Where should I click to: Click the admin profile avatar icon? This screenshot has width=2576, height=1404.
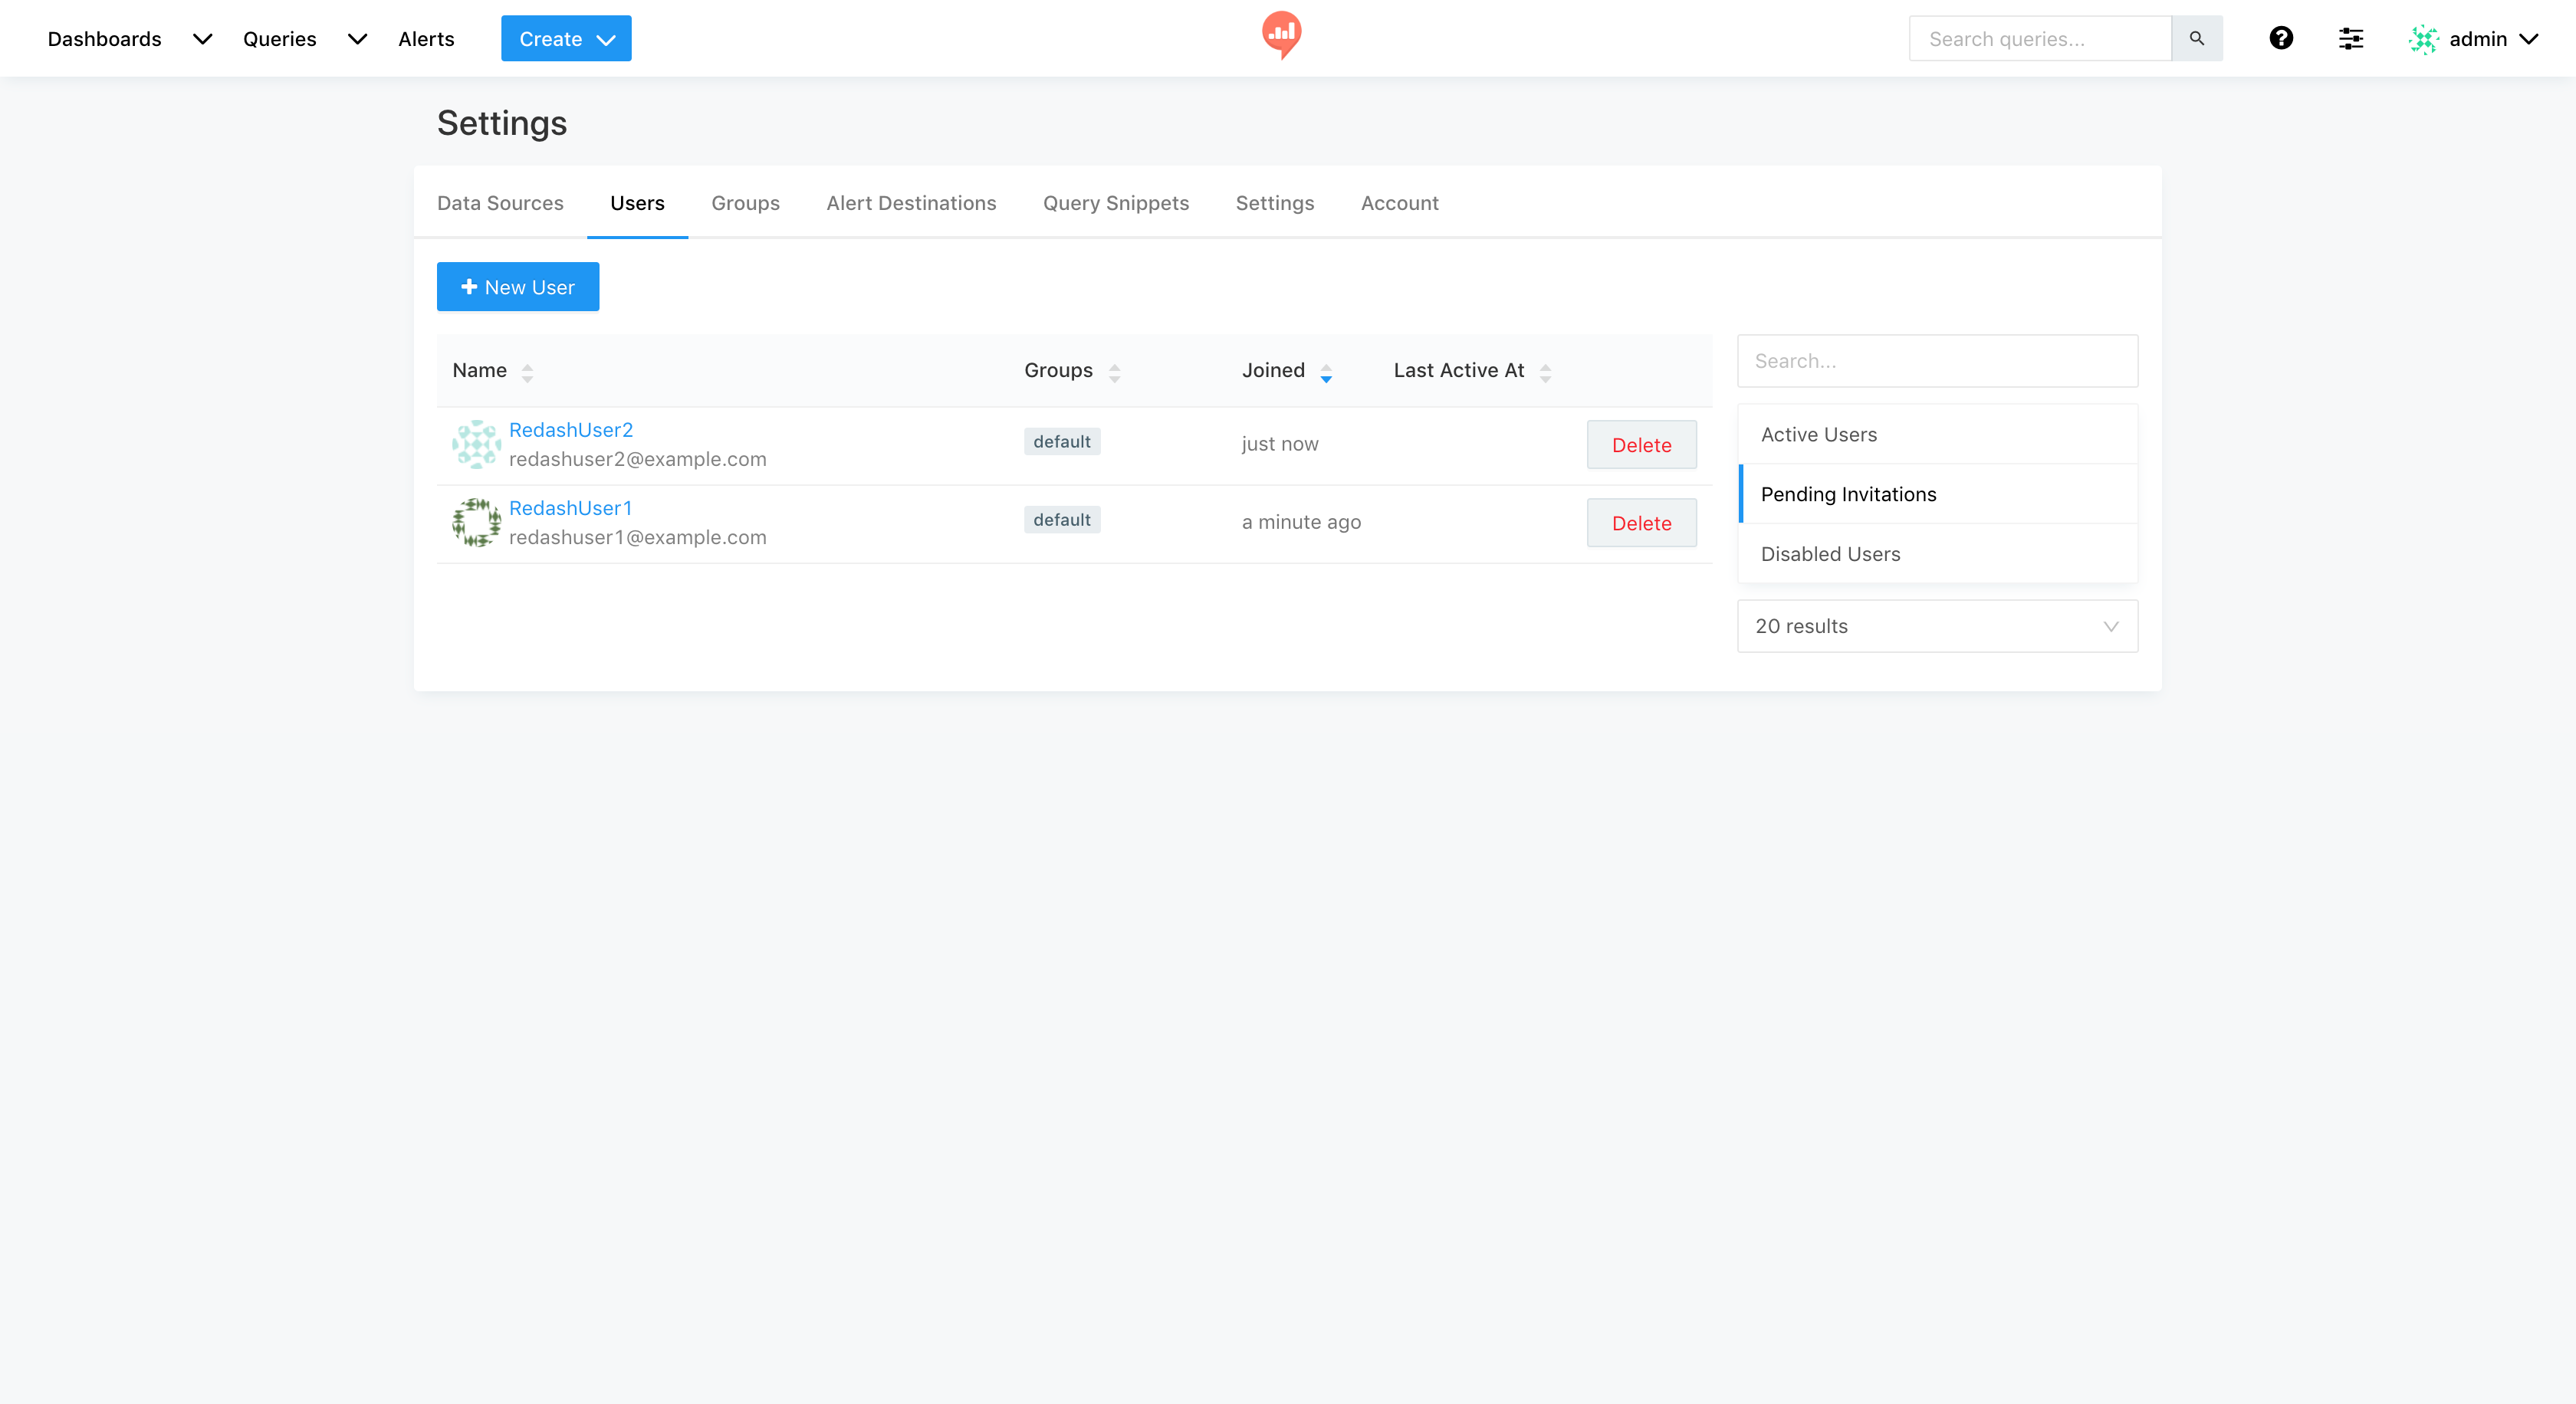click(x=2423, y=39)
